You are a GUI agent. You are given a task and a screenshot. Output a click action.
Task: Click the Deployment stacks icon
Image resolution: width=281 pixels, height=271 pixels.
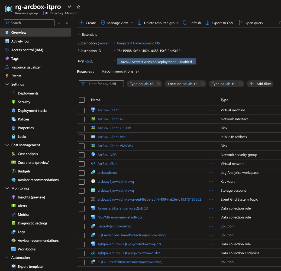point(14,110)
